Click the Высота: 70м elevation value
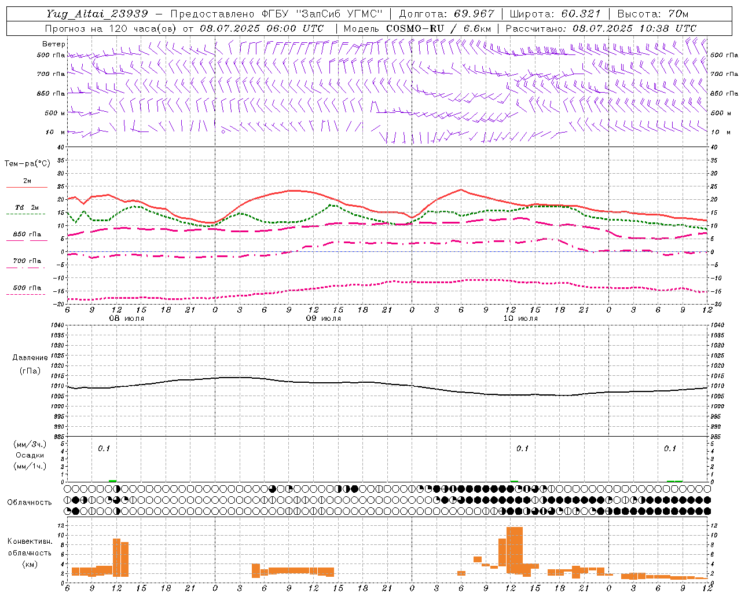 point(653,14)
